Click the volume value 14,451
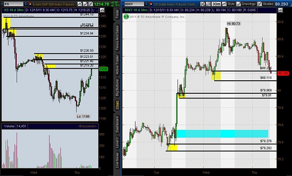The image size is (292, 176). (21, 126)
